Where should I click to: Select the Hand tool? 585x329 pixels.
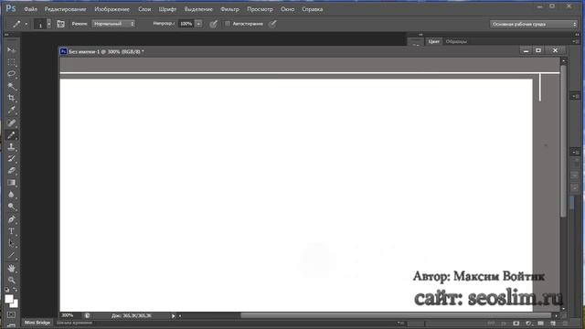11,268
